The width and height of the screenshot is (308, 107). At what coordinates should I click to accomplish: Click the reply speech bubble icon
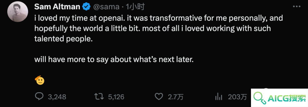(x=39, y=97)
